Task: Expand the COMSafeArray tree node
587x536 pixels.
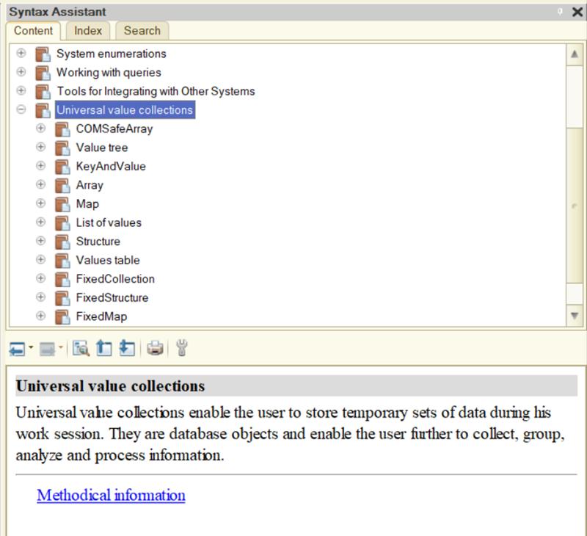Action: pos(41,128)
